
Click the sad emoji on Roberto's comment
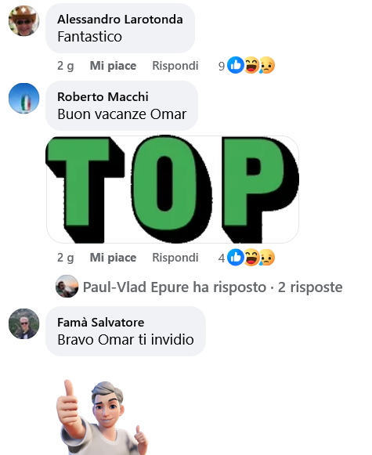(267, 258)
